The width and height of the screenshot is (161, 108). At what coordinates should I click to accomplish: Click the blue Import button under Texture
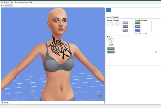click(x=111, y=52)
